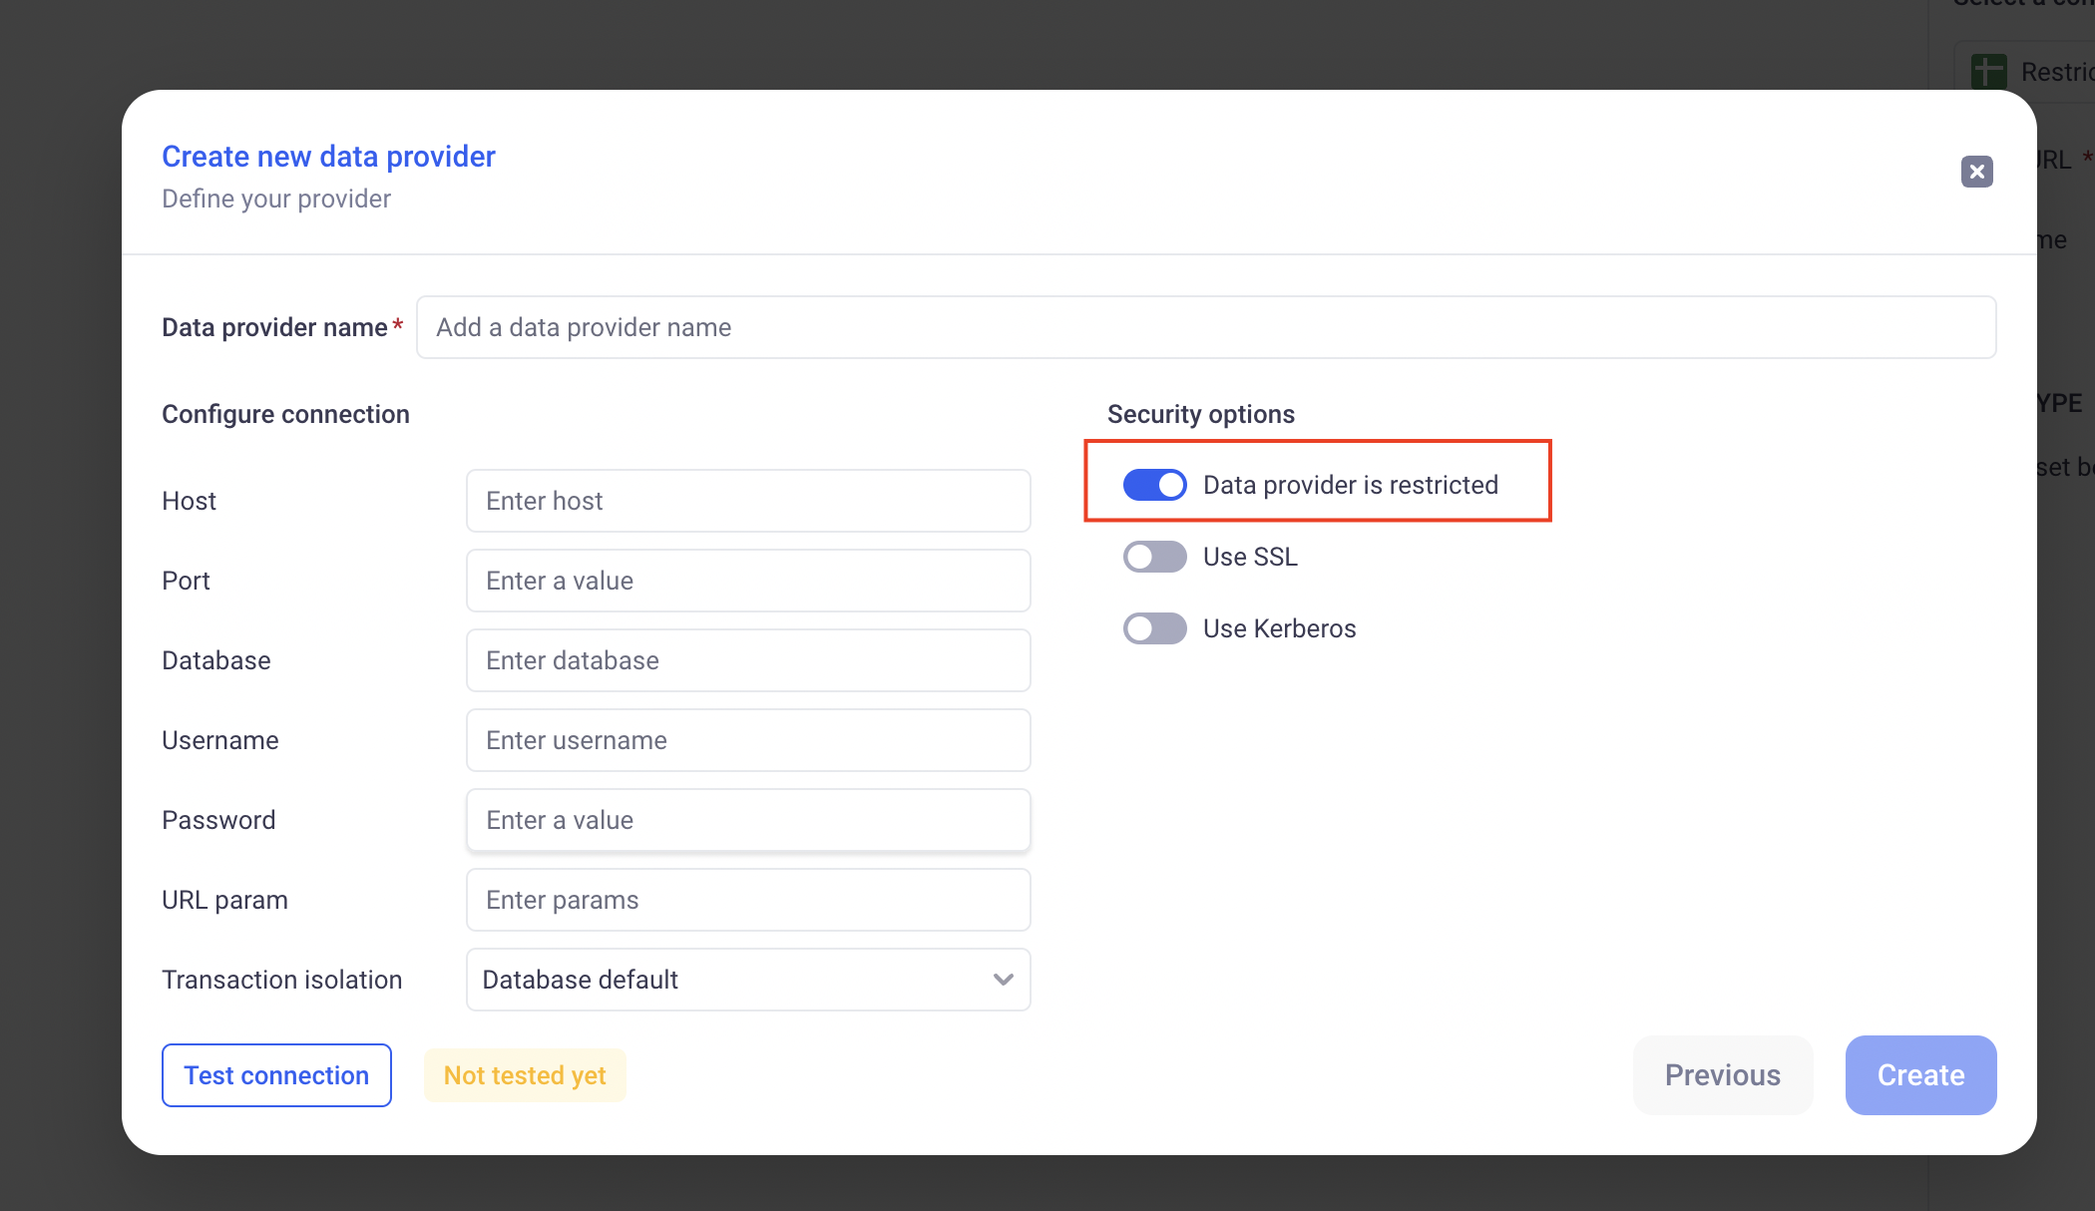Click the Create new data provider title
The width and height of the screenshot is (2095, 1211).
pyautogui.click(x=328, y=157)
